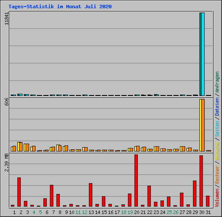
Task: Click the orange bar for day 30
Action: [x=203, y=125]
